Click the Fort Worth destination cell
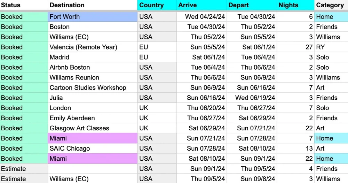Image resolution: width=348 pixels, height=183 pixels. pyautogui.click(x=93, y=17)
